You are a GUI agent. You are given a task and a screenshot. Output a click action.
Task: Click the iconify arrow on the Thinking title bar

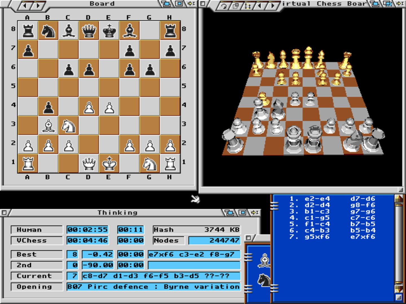tap(253, 213)
